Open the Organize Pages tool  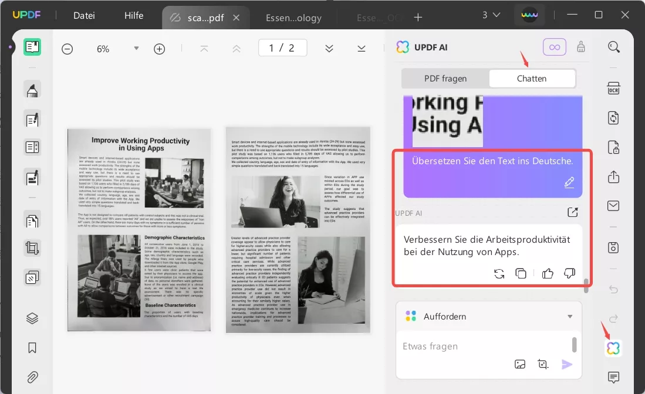point(32,276)
